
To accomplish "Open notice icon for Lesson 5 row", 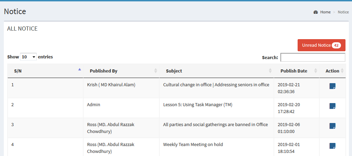I will click(x=332, y=106).
